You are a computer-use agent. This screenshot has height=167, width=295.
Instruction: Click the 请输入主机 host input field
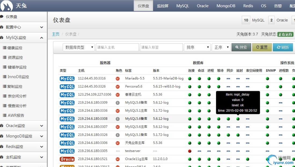point(117,47)
